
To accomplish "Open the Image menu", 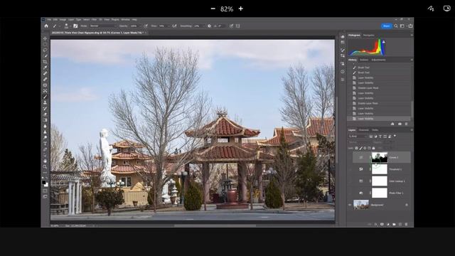I will (x=63, y=20).
